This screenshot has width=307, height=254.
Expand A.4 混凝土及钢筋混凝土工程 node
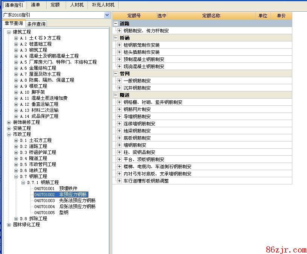[x=16, y=56]
